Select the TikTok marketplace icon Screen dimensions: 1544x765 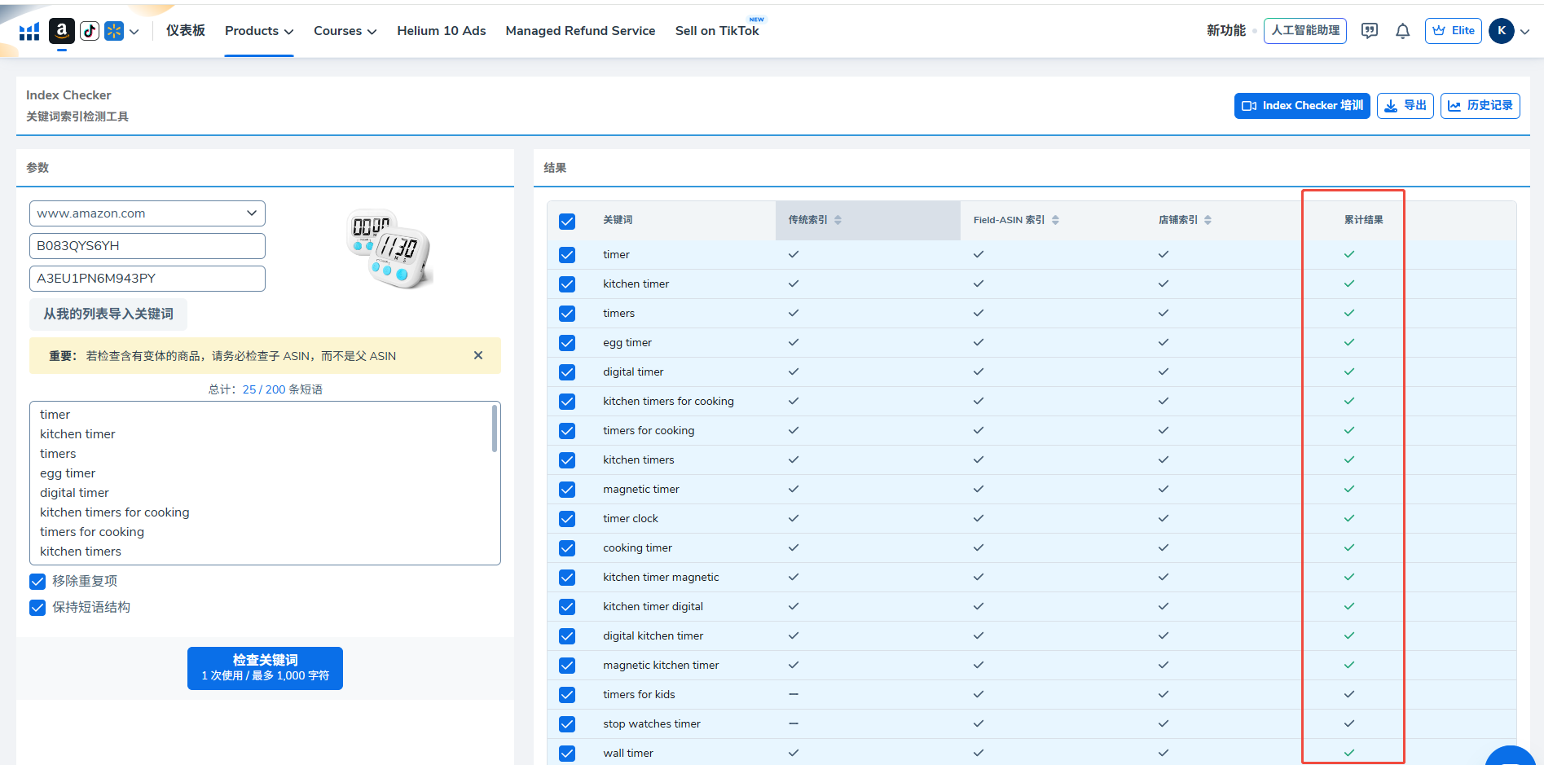click(x=90, y=31)
